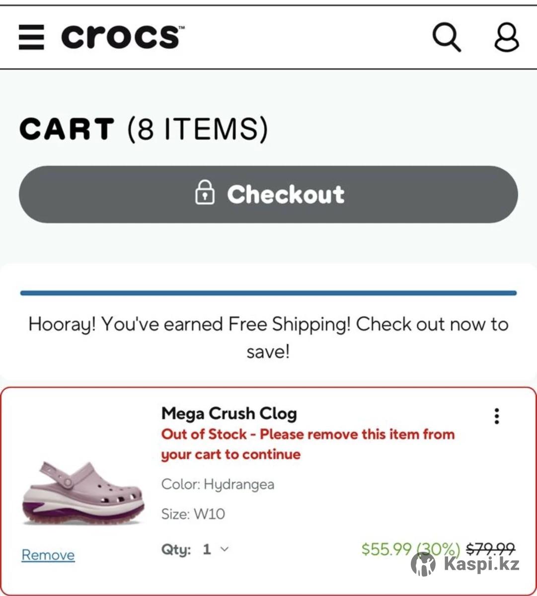This screenshot has width=537, height=596.
Task: Click the blue free shipping progress bar
Action: [x=268, y=293]
